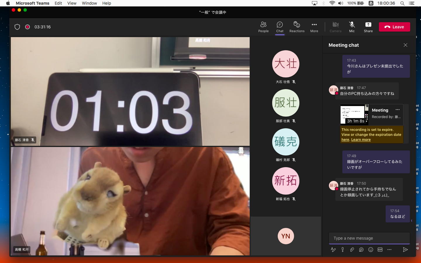Click 藤石 清香's avatar on 17:47 message
421x263 pixels.
click(x=334, y=90)
